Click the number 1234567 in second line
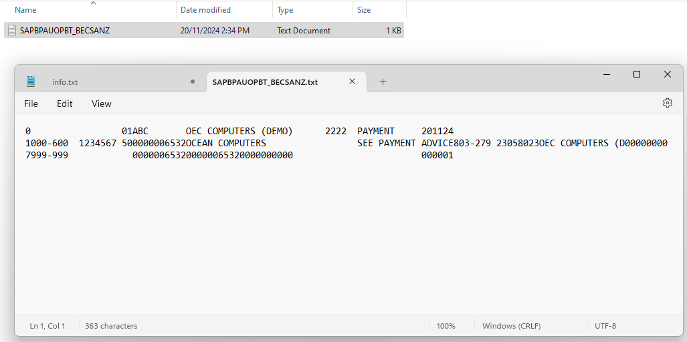This screenshot has height=342, width=687. 97,143
